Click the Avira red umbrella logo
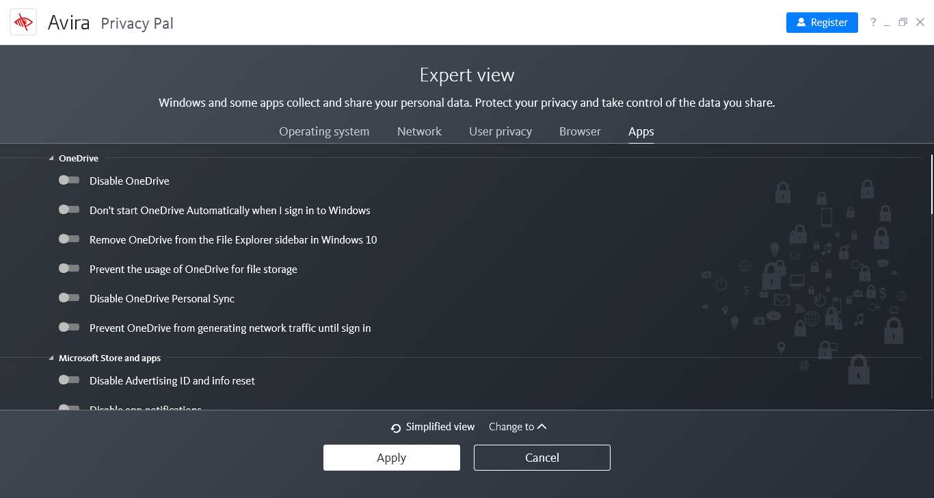The image size is (934, 498). (x=23, y=23)
